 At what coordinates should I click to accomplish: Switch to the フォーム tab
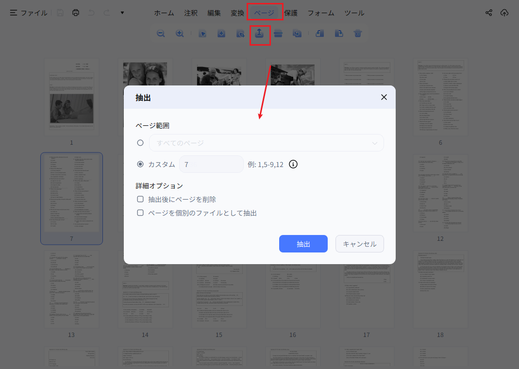[321, 13]
